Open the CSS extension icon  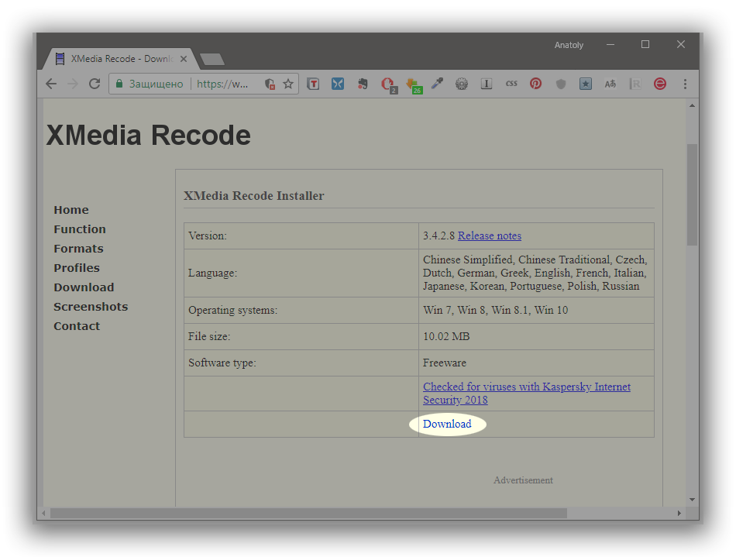(511, 84)
